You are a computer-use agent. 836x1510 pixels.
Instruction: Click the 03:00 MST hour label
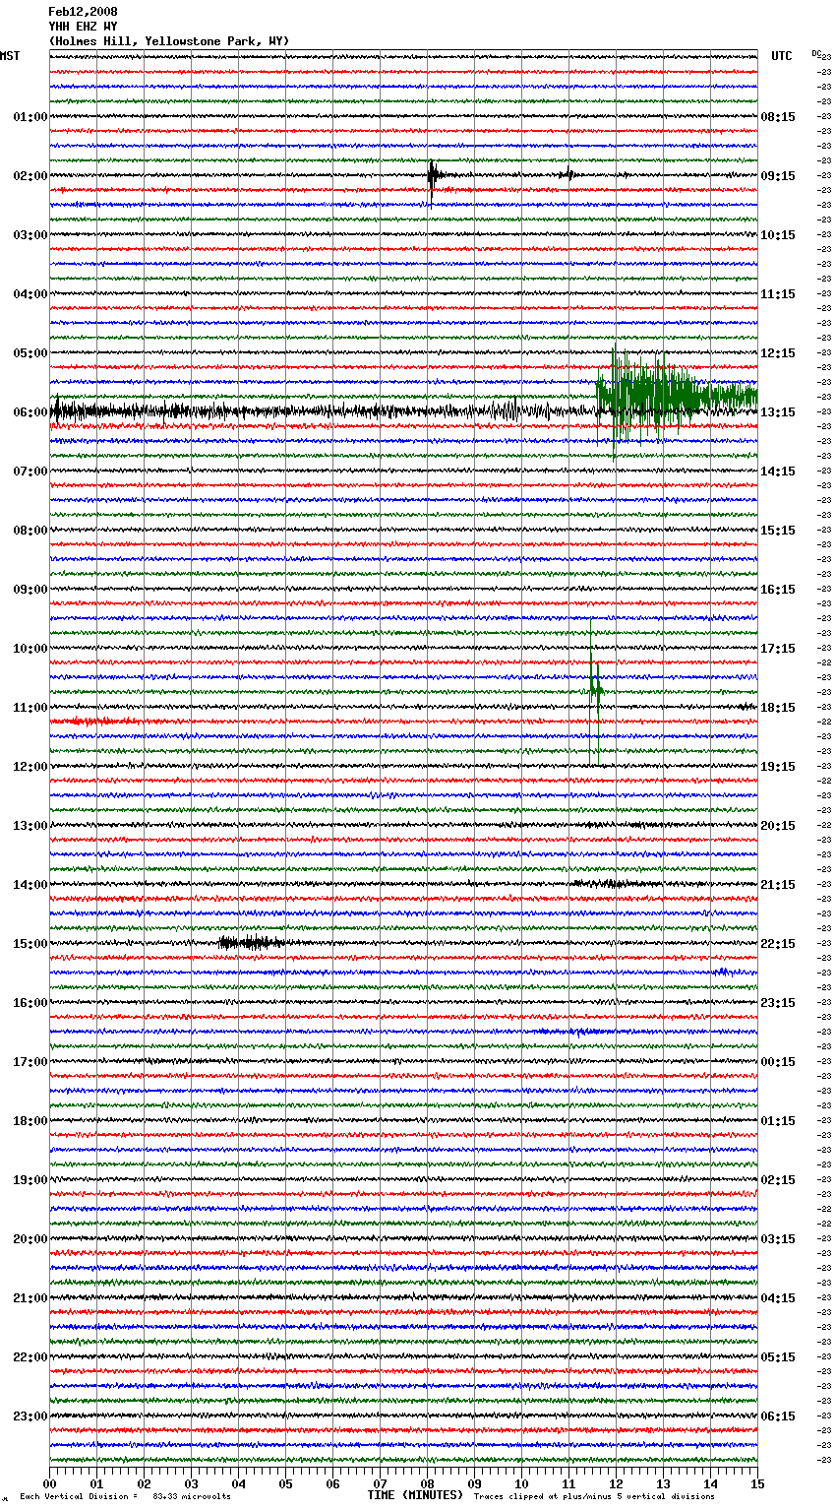click(x=30, y=235)
